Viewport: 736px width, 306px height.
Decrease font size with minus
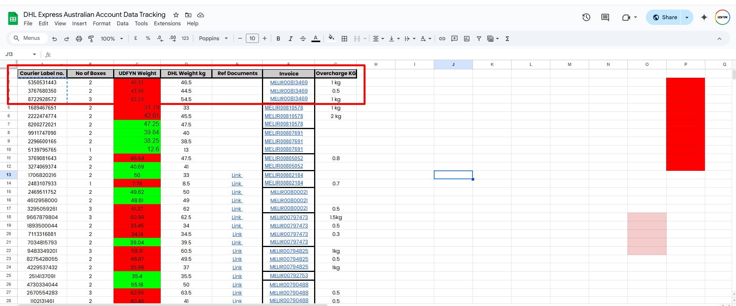click(x=240, y=38)
